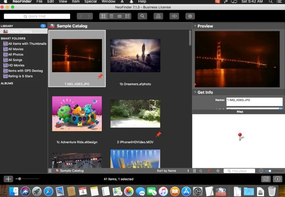Open the Sort by Name dropdown
This screenshot has height=197, width=285.
[x=173, y=171]
